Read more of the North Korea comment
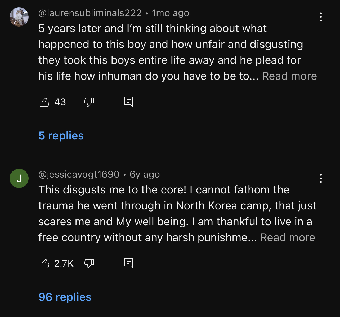Image resolution: width=340 pixels, height=317 pixels. click(288, 237)
